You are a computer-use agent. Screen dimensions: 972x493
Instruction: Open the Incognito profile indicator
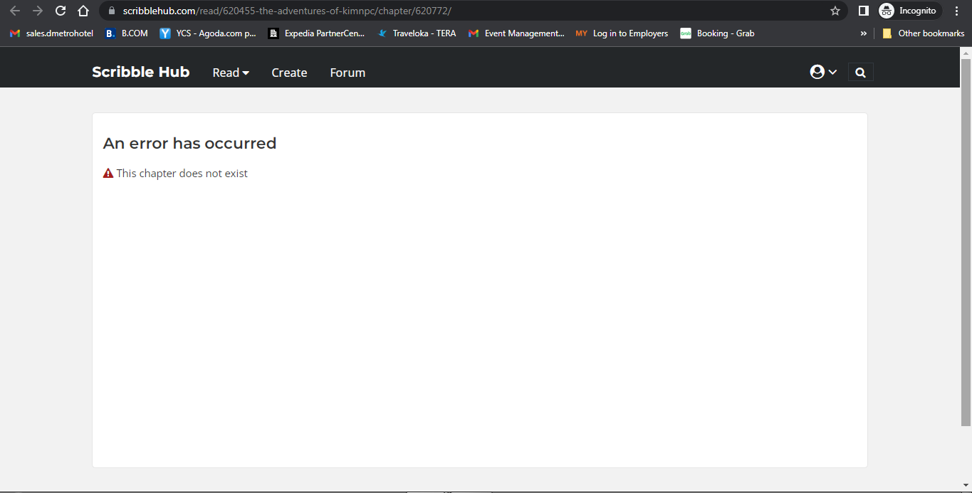pyautogui.click(x=909, y=11)
